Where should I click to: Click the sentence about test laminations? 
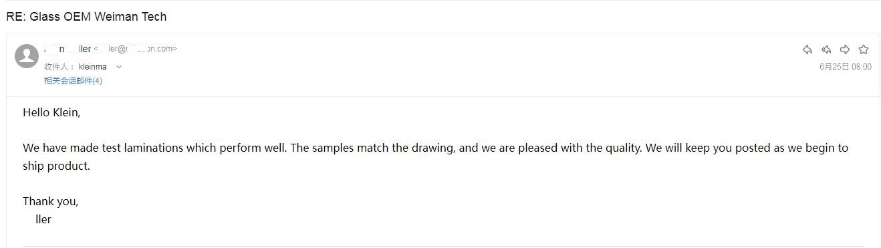coord(156,148)
